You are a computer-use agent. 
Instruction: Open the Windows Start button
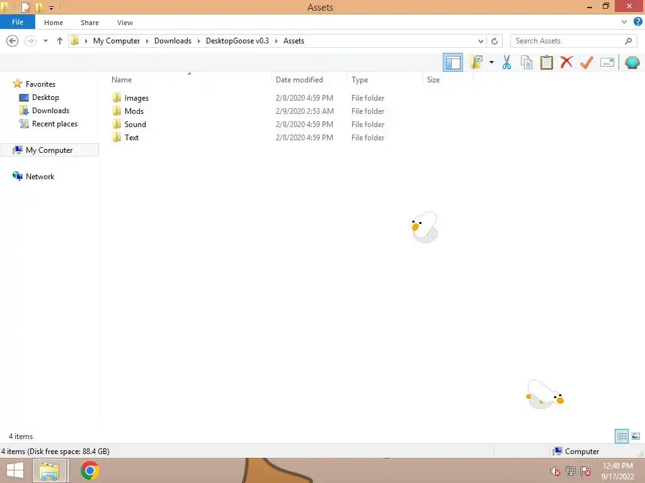(x=15, y=470)
